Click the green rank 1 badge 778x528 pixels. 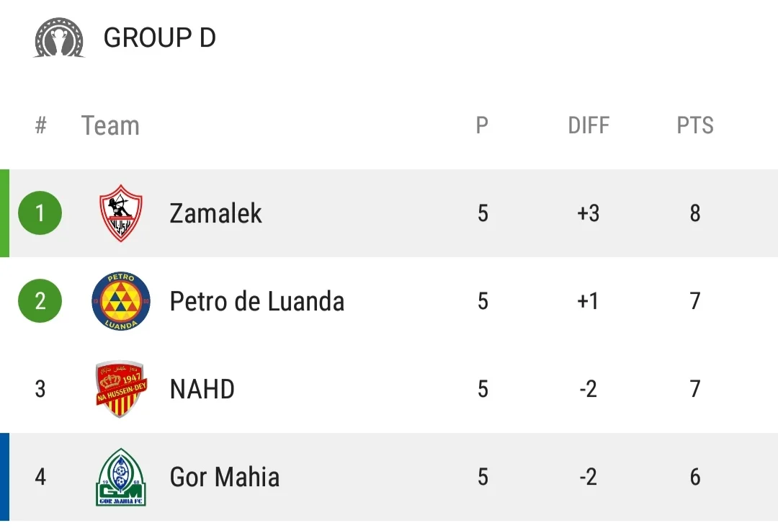40,213
